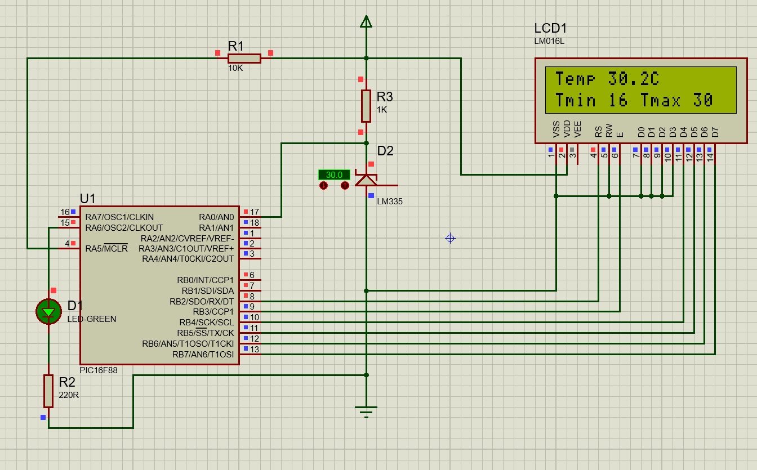The image size is (757, 470).
Task: Click the RA5/MCLR pin label
Action: 106,249
